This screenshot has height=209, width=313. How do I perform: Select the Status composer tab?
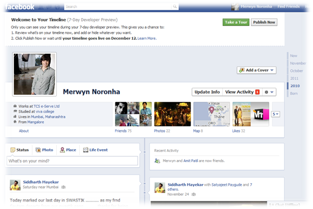click(19, 150)
